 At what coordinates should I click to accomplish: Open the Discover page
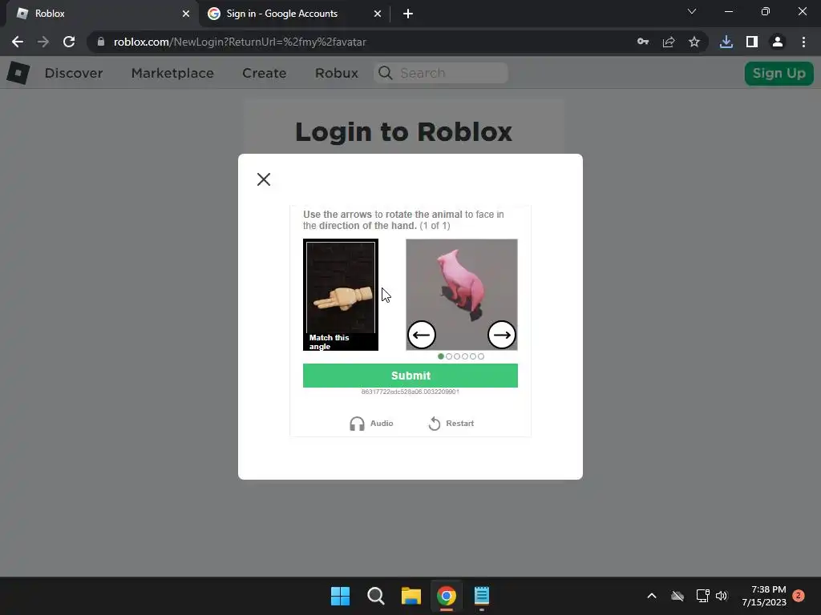coord(74,73)
